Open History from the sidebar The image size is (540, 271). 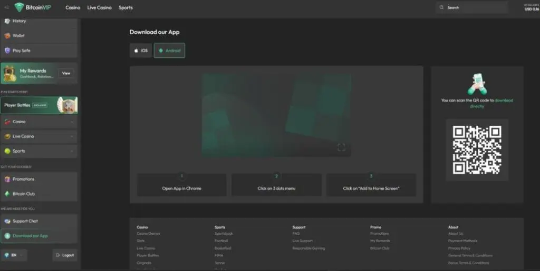pos(19,21)
